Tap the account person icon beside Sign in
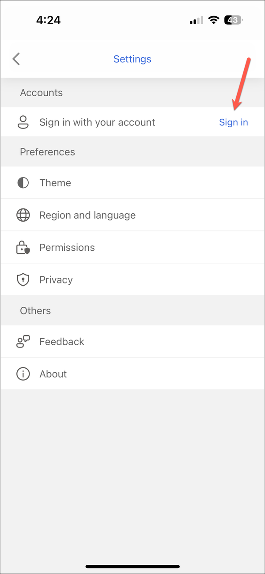Screen dimensions: 265x574 (23, 122)
